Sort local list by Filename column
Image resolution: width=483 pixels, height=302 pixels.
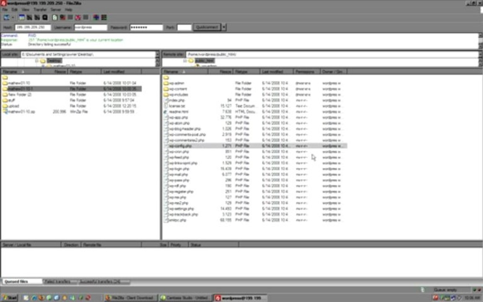[x=21, y=71]
